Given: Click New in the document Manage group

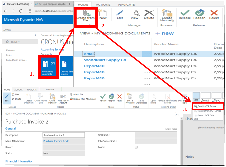Looking at the screenshot, I should 16,94.
